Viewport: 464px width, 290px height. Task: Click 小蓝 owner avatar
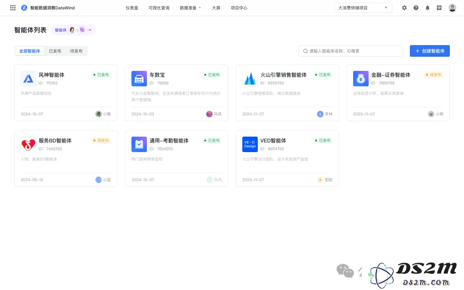[x=98, y=180]
